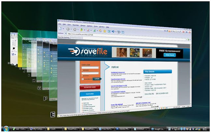Viewport: 211px width, 133px height.
Task: Open the Favorites menu in Maxthon
Action: click(75, 25)
